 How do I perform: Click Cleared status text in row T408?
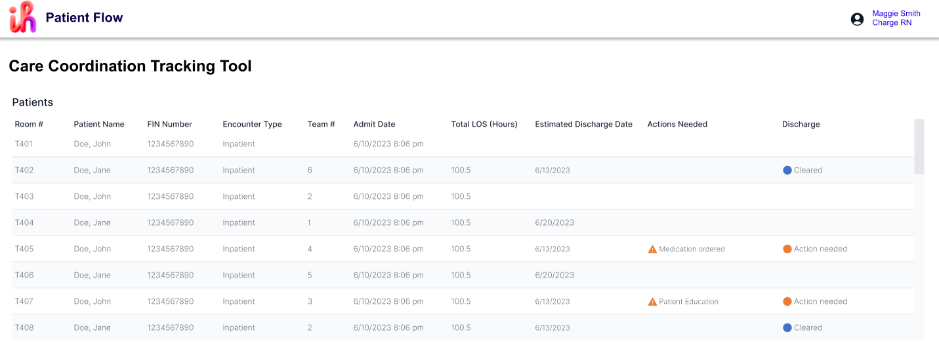[808, 327]
